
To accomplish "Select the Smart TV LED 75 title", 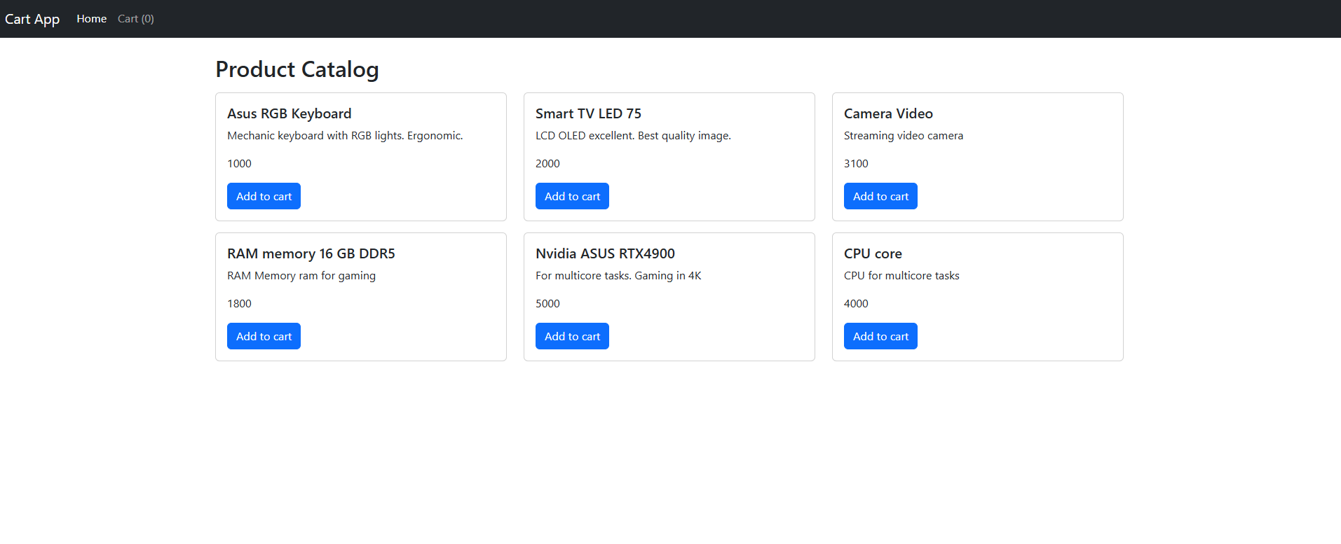I will (588, 113).
